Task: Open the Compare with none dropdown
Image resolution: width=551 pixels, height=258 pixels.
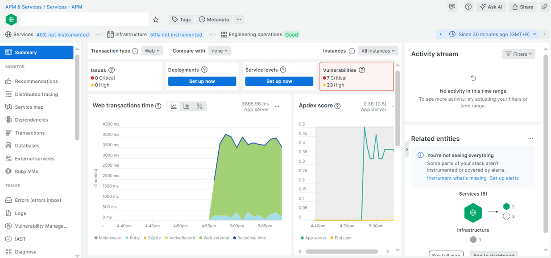Action: (220, 51)
